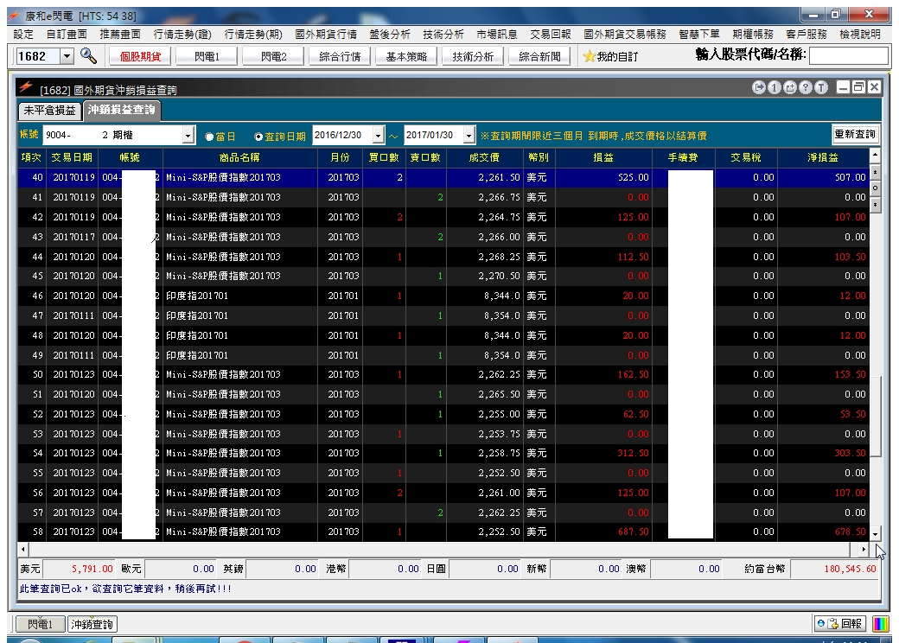
Task: Open the 帳號 account dropdown
Action: 188,135
